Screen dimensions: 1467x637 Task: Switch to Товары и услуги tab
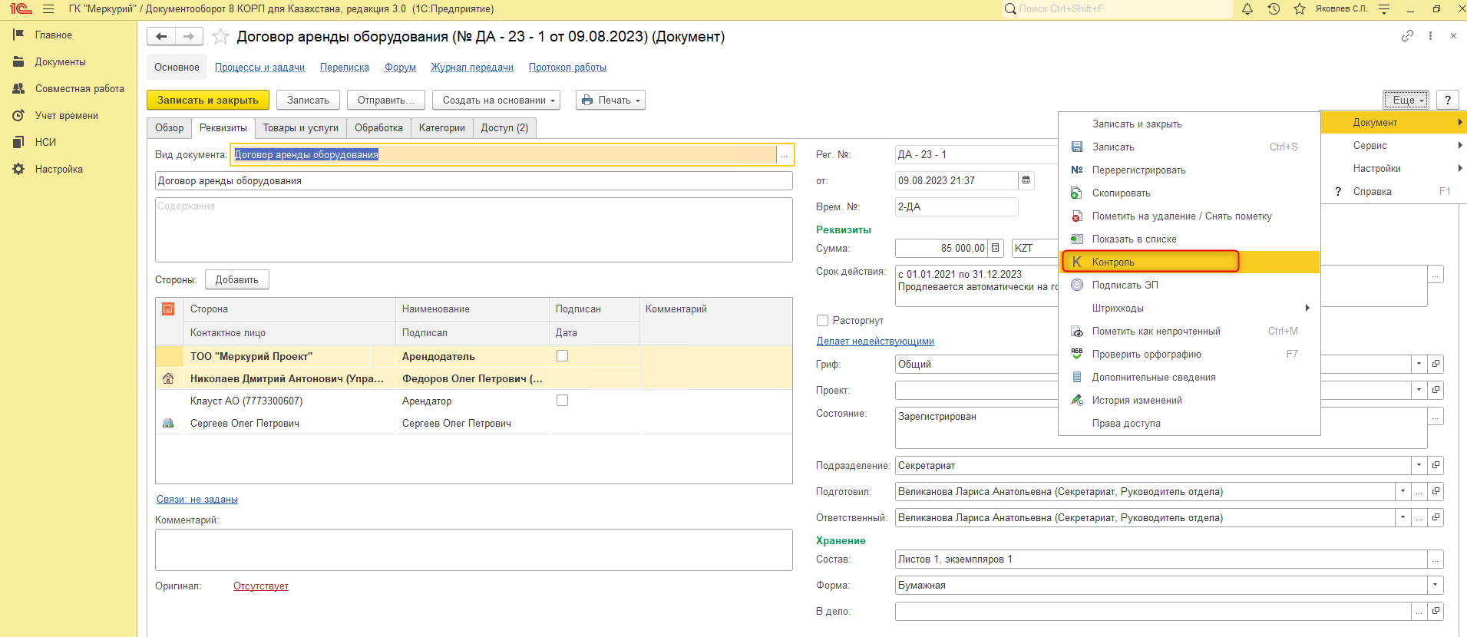[x=300, y=128]
